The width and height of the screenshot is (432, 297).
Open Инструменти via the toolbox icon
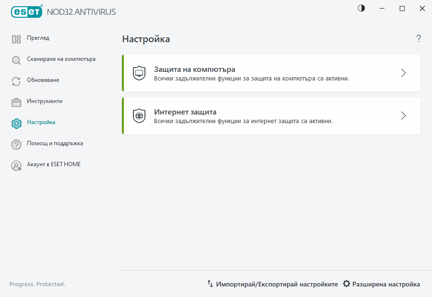tap(16, 102)
